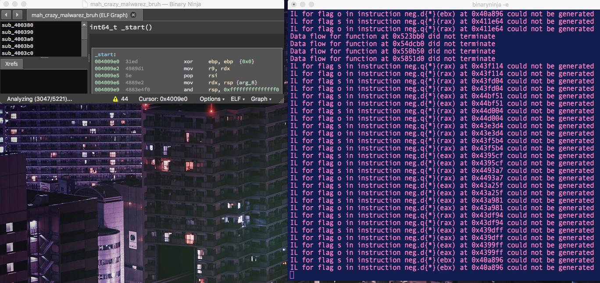This screenshot has width=600, height=283.
Task: Click the and mnemonic in the disassembly
Action: point(188,90)
